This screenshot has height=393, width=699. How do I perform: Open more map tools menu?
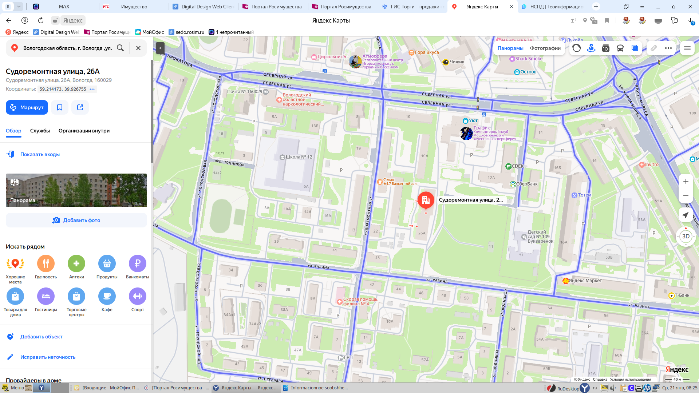pos(668,48)
